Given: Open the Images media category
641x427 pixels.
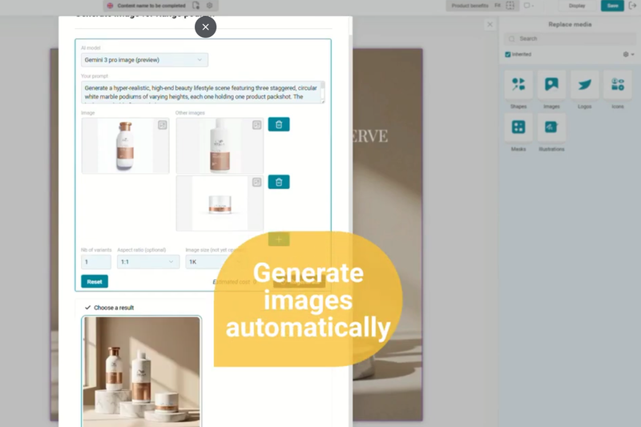Looking at the screenshot, I should tap(551, 85).
